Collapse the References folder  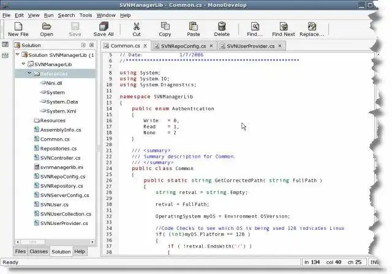(29, 73)
